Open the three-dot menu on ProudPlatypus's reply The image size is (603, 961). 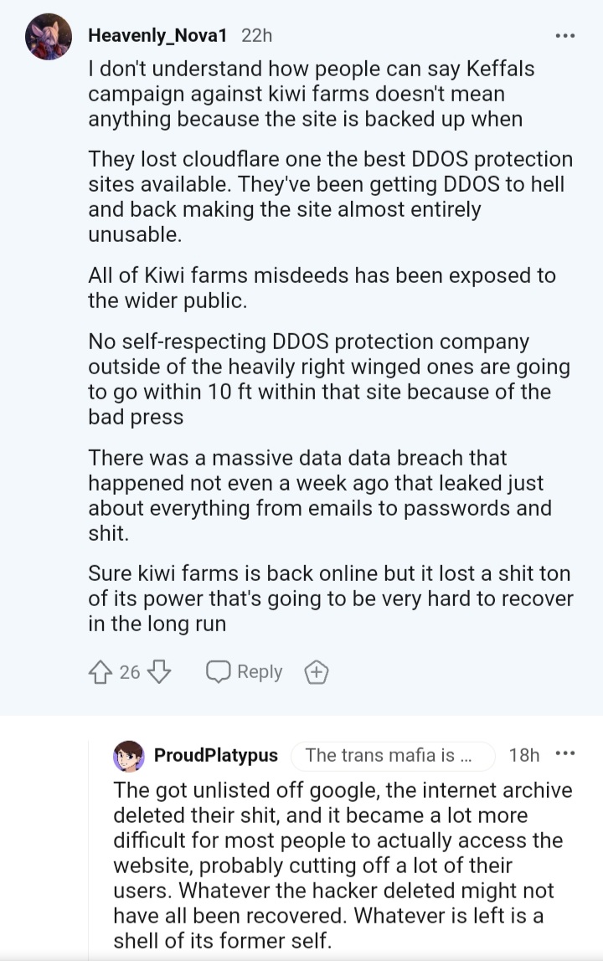(x=565, y=753)
